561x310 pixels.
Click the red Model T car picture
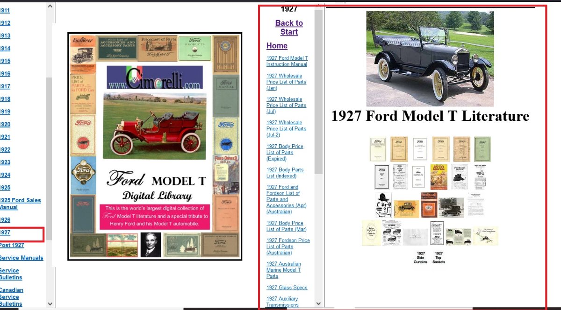(154, 124)
